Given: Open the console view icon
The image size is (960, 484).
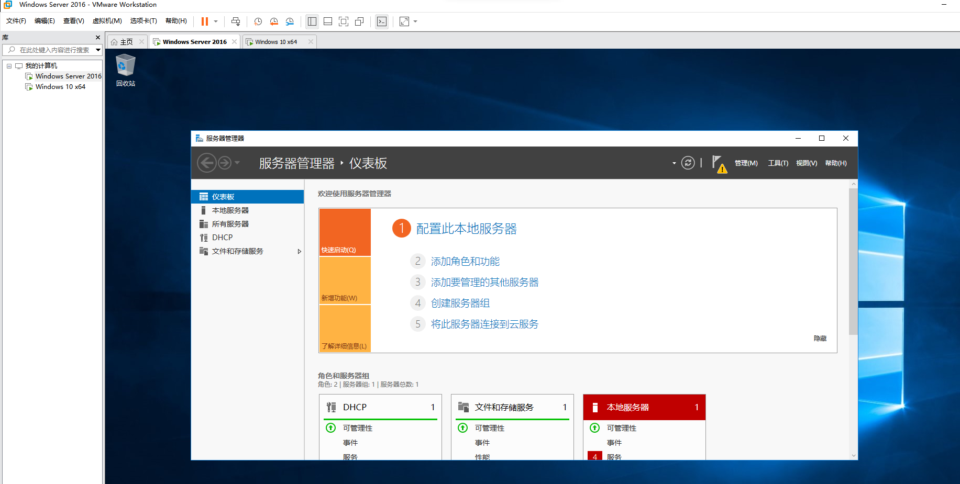Looking at the screenshot, I should 382,21.
